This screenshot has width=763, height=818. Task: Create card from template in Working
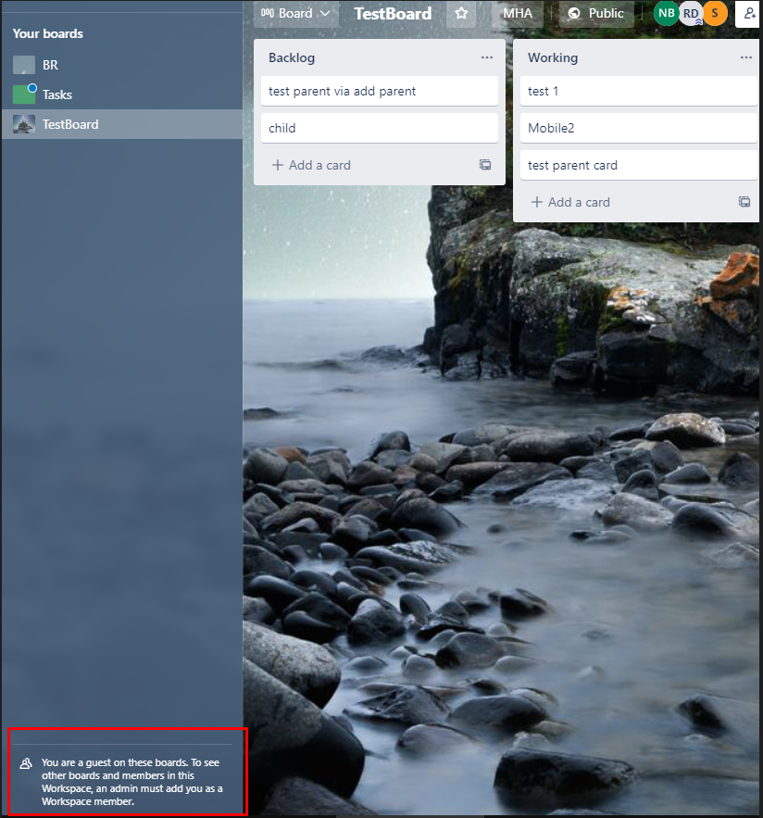[x=744, y=202]
